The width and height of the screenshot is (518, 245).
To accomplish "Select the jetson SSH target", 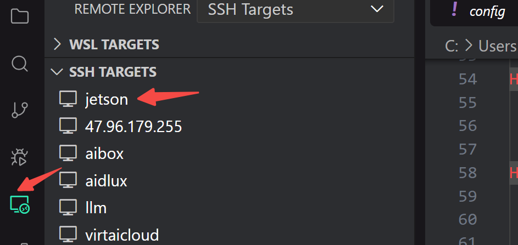I will tap(107, 99).
